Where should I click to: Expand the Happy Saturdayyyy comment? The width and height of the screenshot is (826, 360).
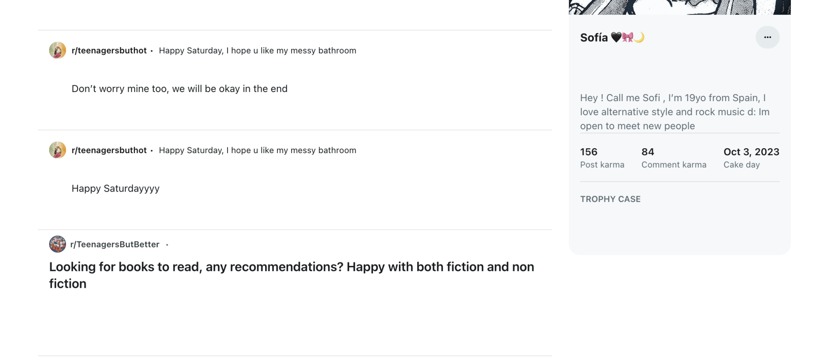[x=116, y=188]
